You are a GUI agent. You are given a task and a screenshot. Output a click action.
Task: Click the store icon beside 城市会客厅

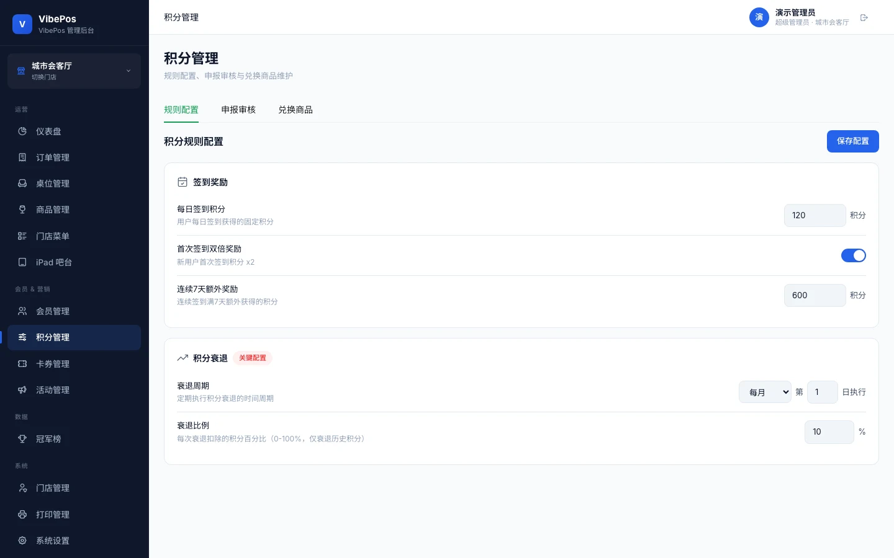(x=21, y=71)
